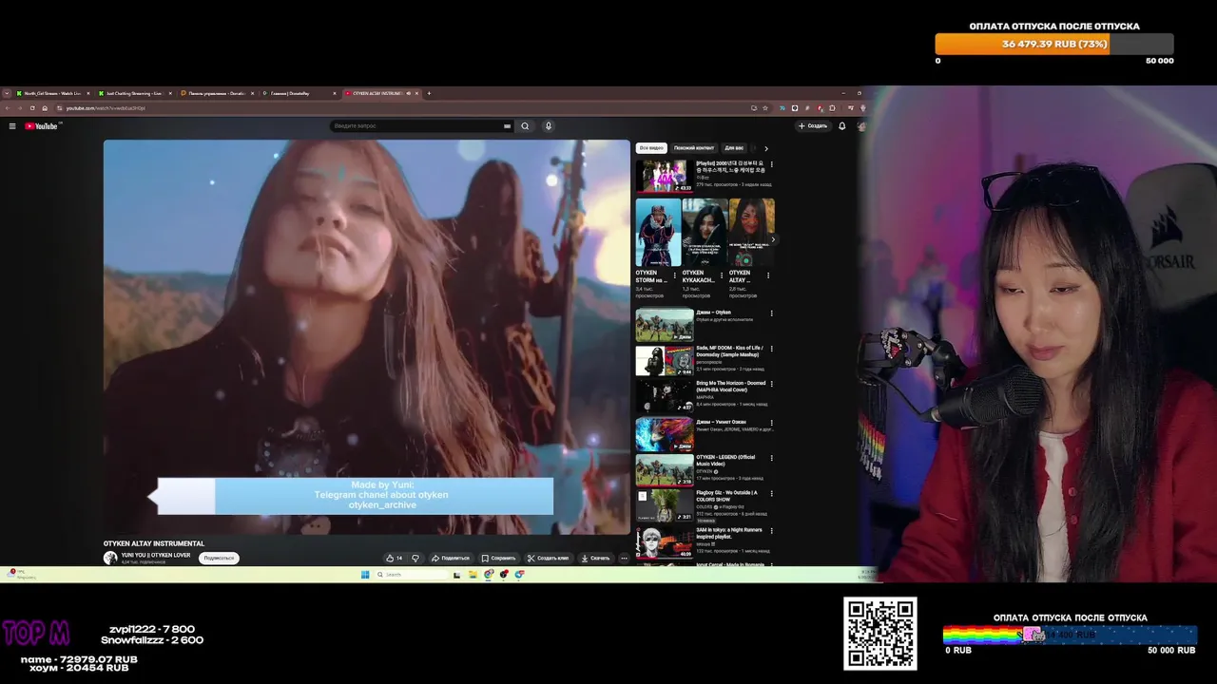
Task: Open the YouTube hamburger guide menu
Action: (12, 125)
